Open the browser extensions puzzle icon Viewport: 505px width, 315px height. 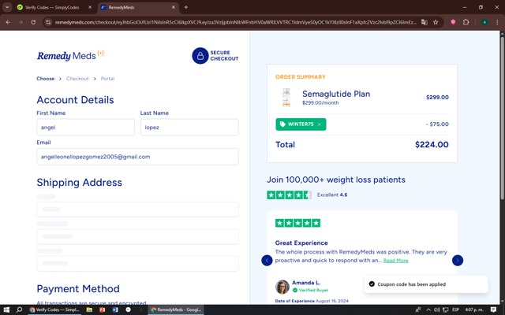click(x=466, y=22)
